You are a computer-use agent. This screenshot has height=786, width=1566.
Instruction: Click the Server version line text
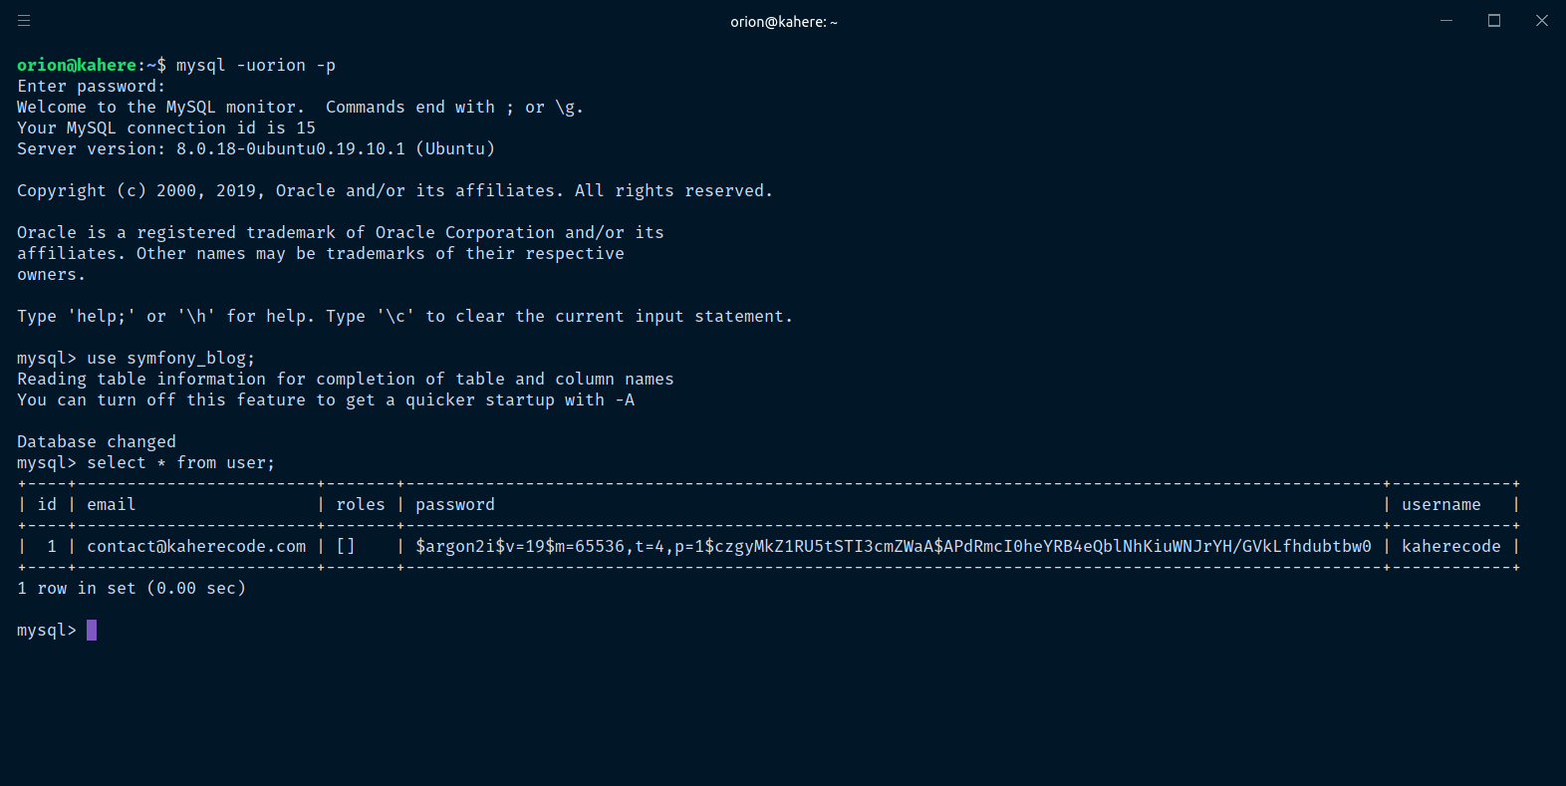coord(255,148)
